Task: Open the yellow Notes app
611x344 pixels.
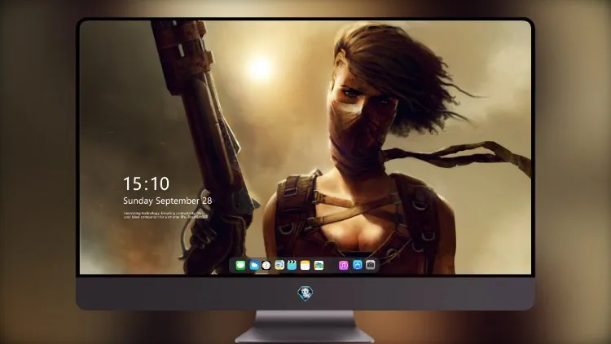Action: tap(305, 265)
